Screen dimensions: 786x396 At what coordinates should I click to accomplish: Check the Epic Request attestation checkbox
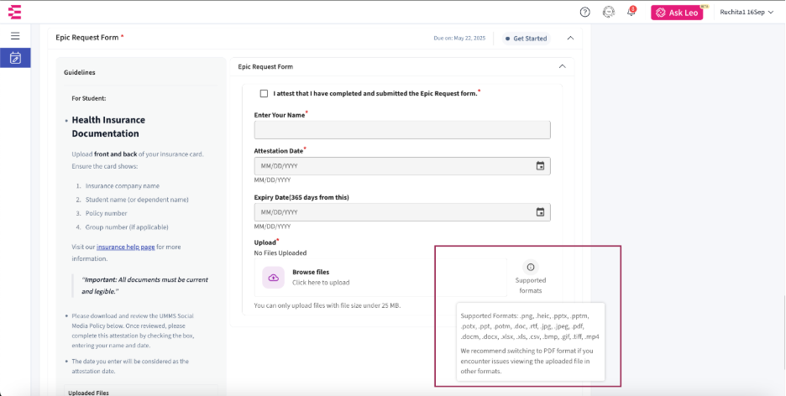pyautogui.click(x=265, y=93)
